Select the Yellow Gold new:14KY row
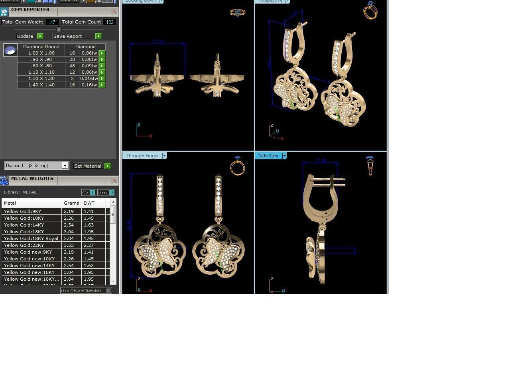The image size is (512, 383). [x=55, y=266]
